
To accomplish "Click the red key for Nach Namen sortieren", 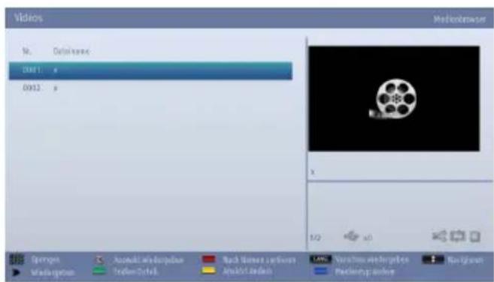I will click(208, 259).
